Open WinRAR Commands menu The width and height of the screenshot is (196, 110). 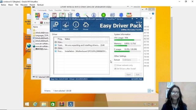(x=42, y=10)
